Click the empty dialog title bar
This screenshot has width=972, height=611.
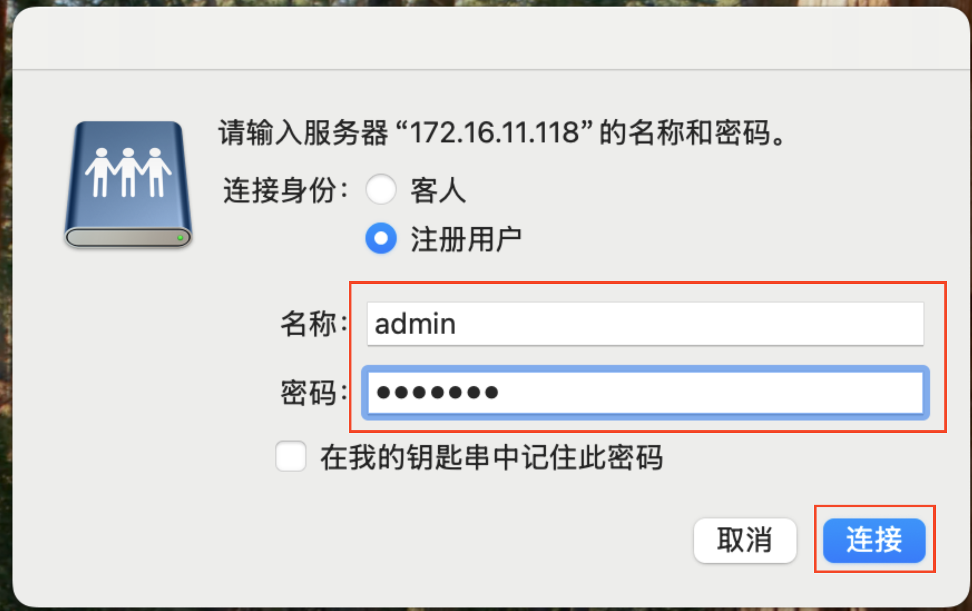click(490, 38)
